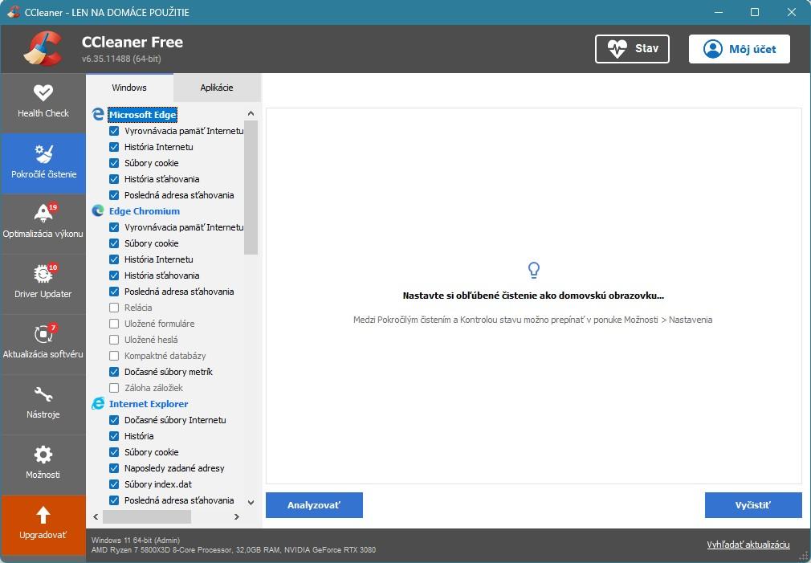Uncheck Internet Explorer História checkbox
This screenshot has height=563, width=811.
[x=114, y=436]
